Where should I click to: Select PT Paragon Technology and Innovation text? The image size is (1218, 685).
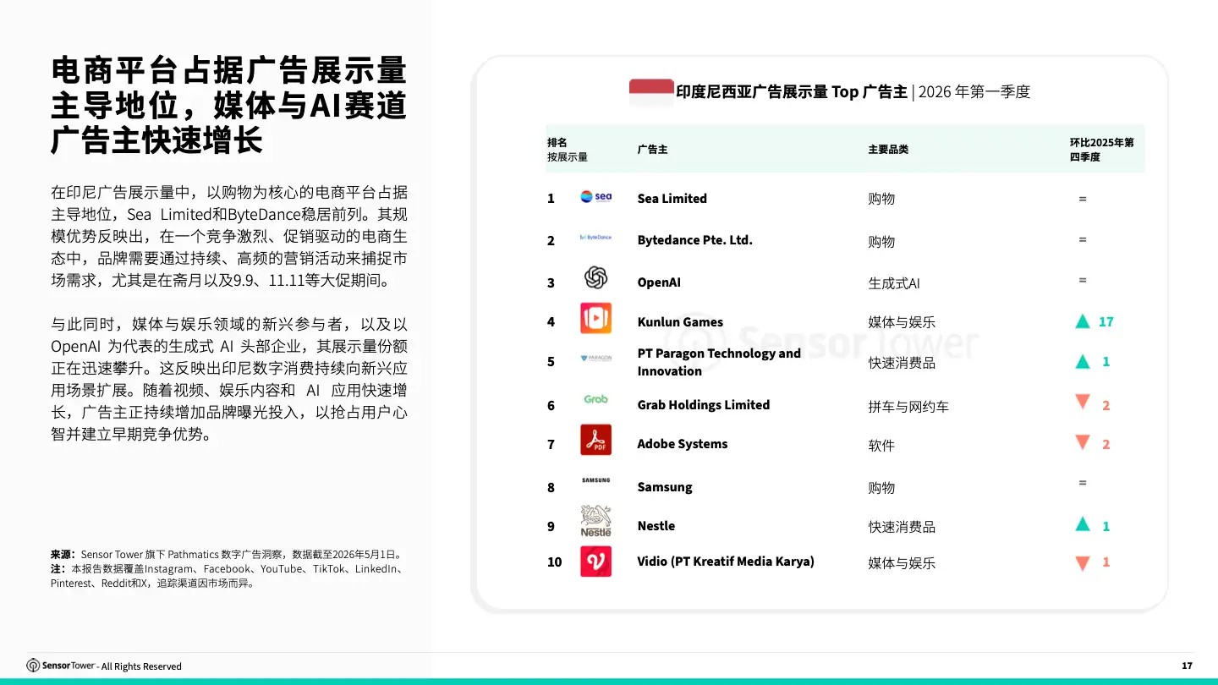pyautogui.click(x=719, y=362)
